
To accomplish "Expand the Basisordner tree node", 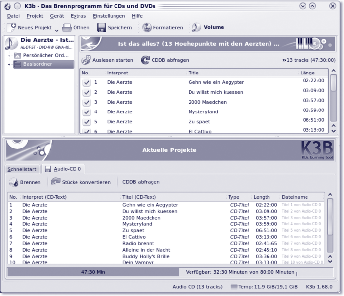I will [x=9, y=64].
